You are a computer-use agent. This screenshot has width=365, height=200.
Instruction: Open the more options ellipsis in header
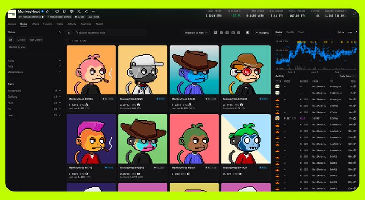point(93,11)
